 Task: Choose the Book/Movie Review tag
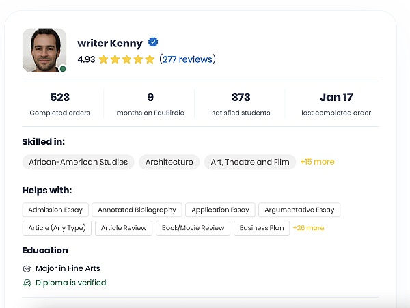(x=193, y=228)
